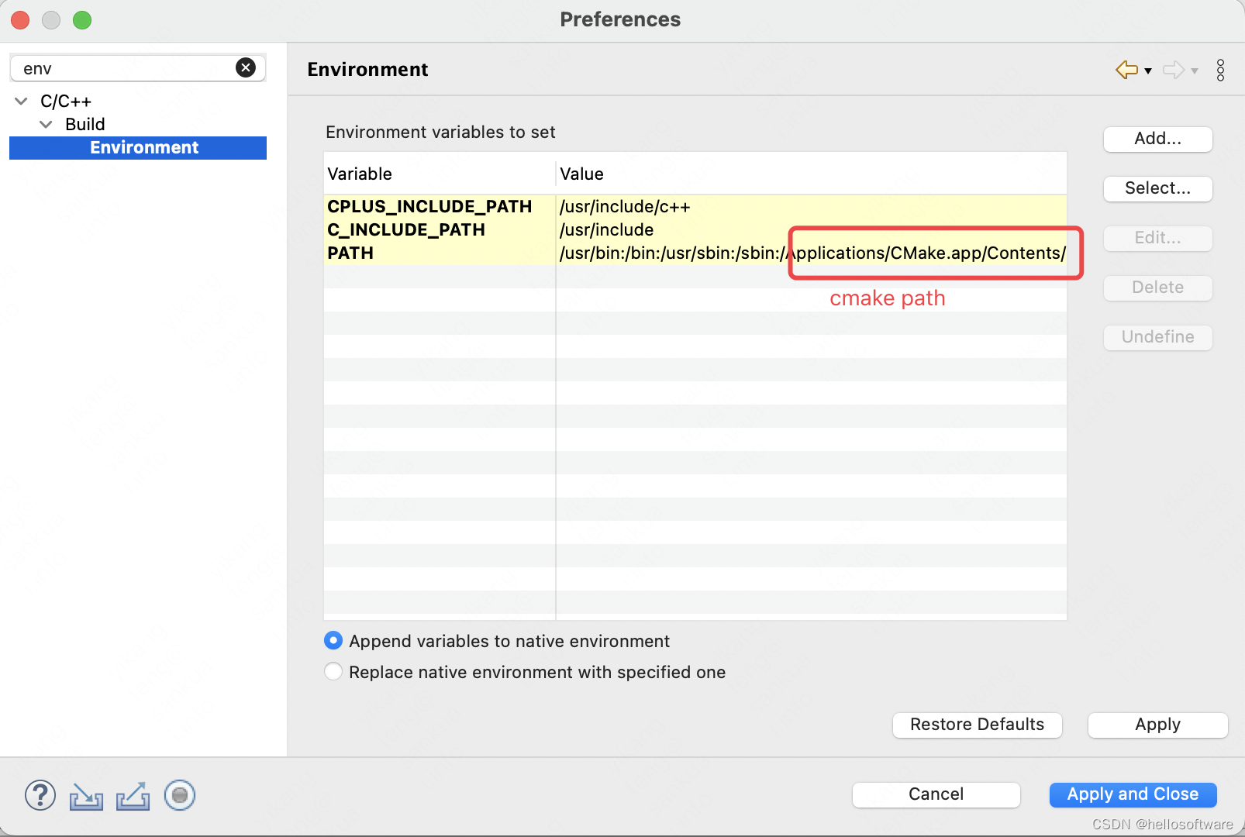This screenshot has height=837, width=1245.
Task: Click the Delete button
Action: coord(1157,288)
